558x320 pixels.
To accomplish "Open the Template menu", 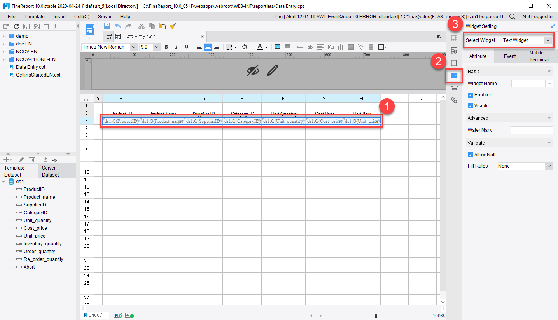I will [x=34, y=16].
